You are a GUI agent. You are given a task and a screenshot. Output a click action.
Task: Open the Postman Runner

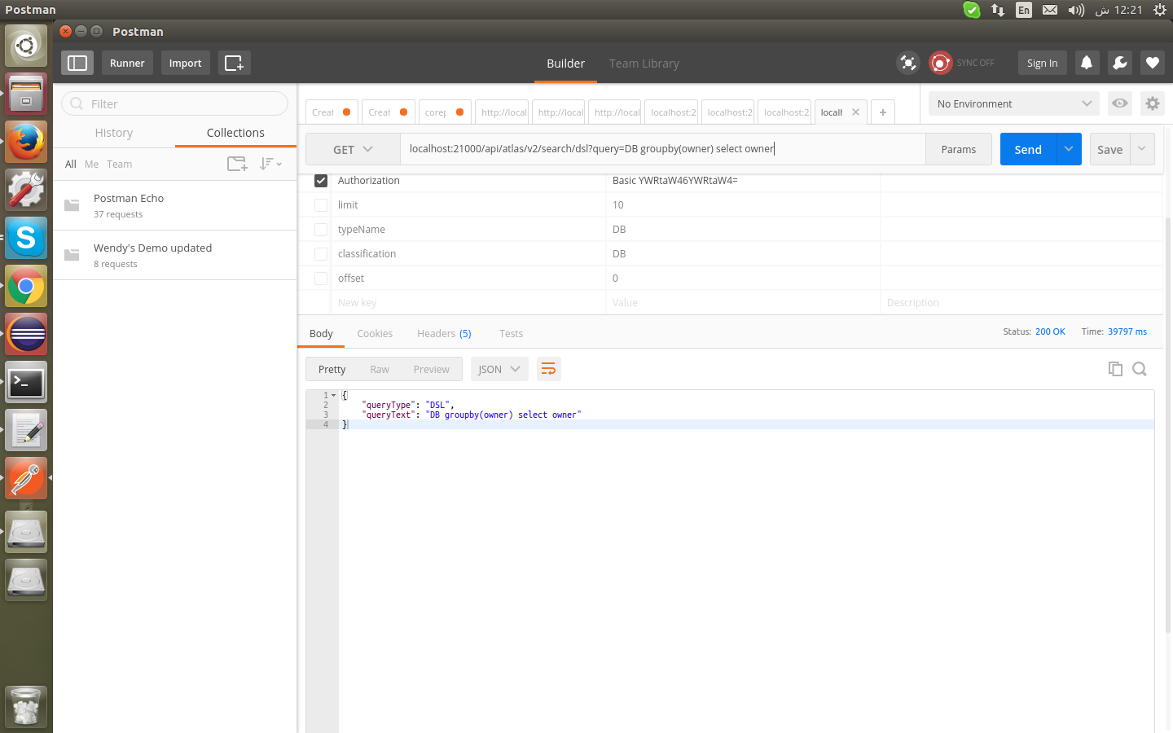[126, 63]
